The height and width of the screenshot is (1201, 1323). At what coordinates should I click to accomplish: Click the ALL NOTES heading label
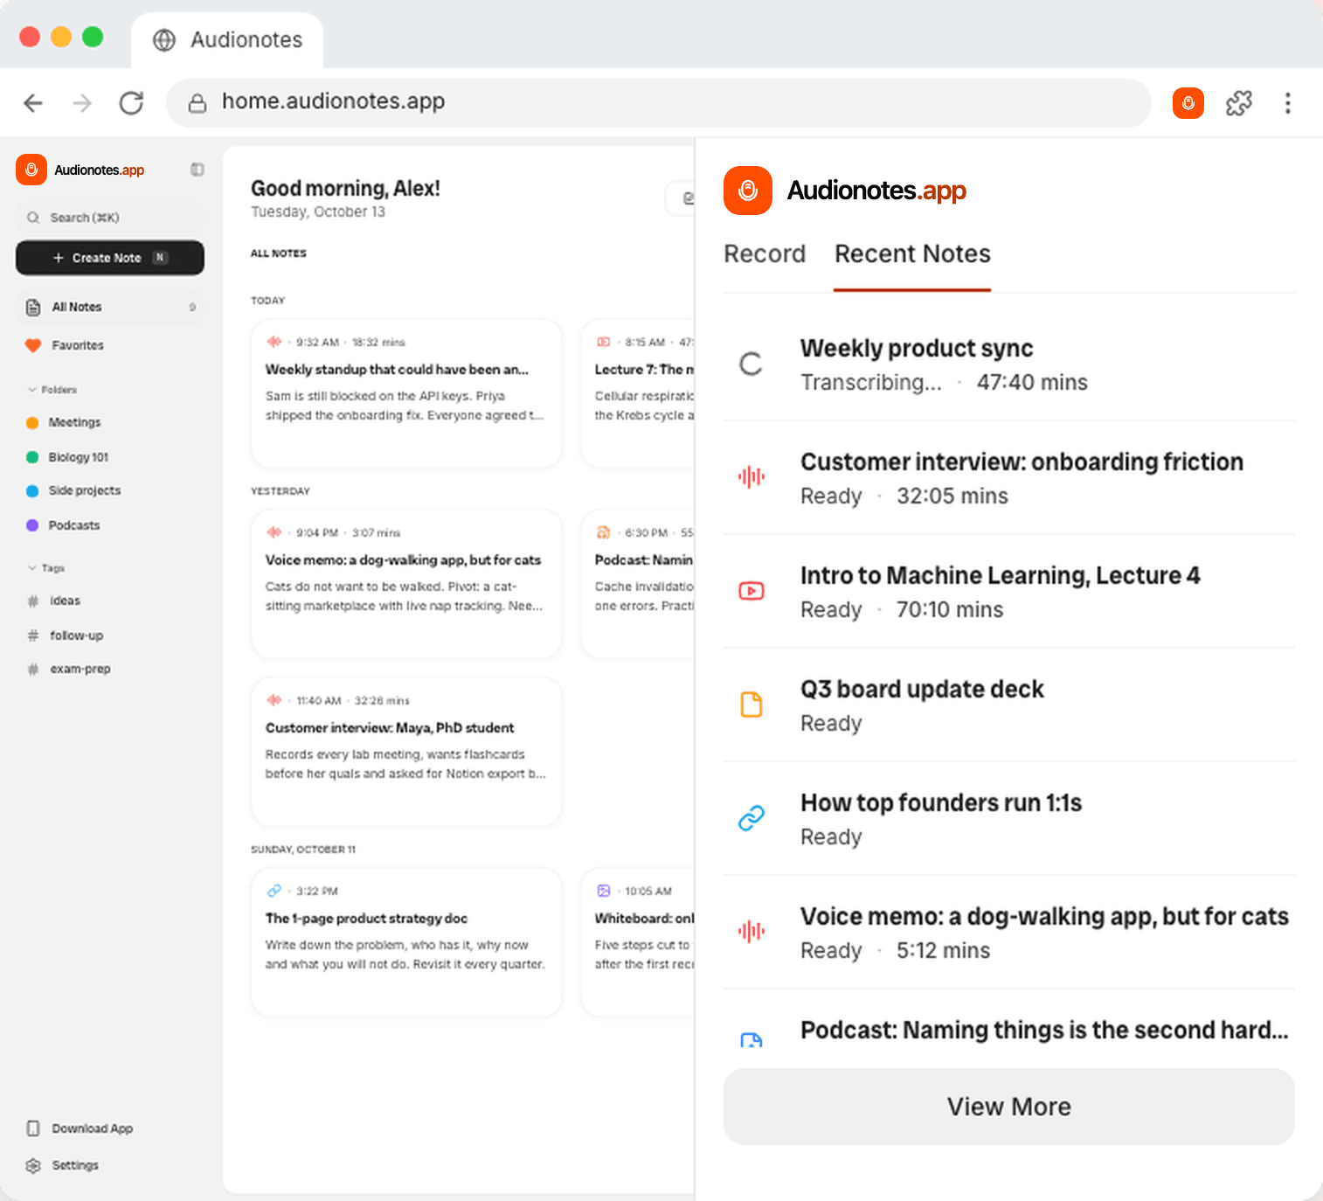(279, 253)
